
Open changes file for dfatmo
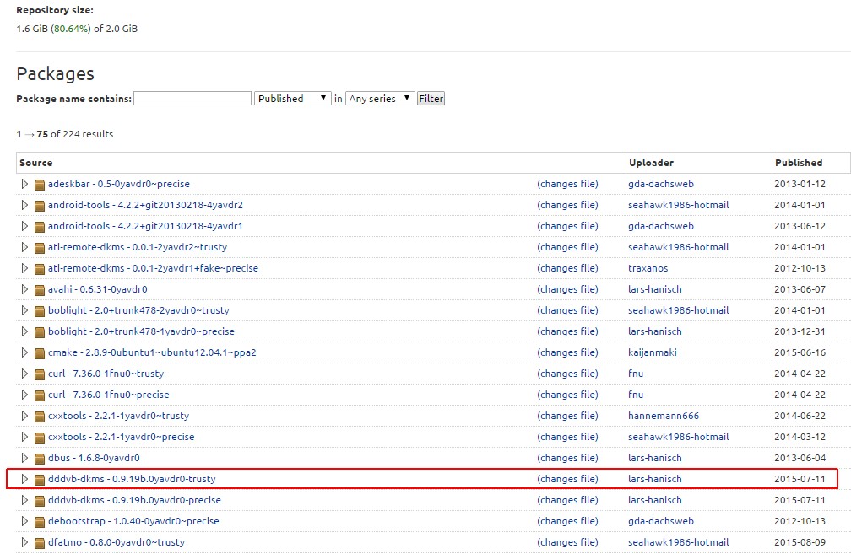pyautogui.click(x=567, y=543)
